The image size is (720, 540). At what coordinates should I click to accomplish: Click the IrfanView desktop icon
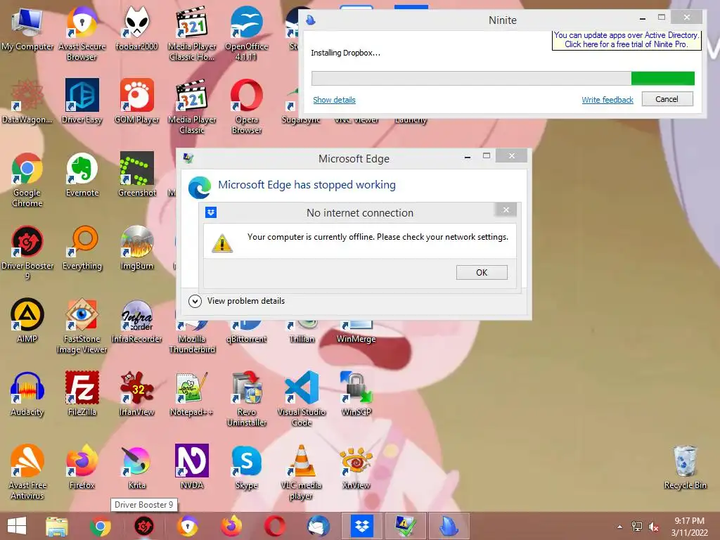136,394
